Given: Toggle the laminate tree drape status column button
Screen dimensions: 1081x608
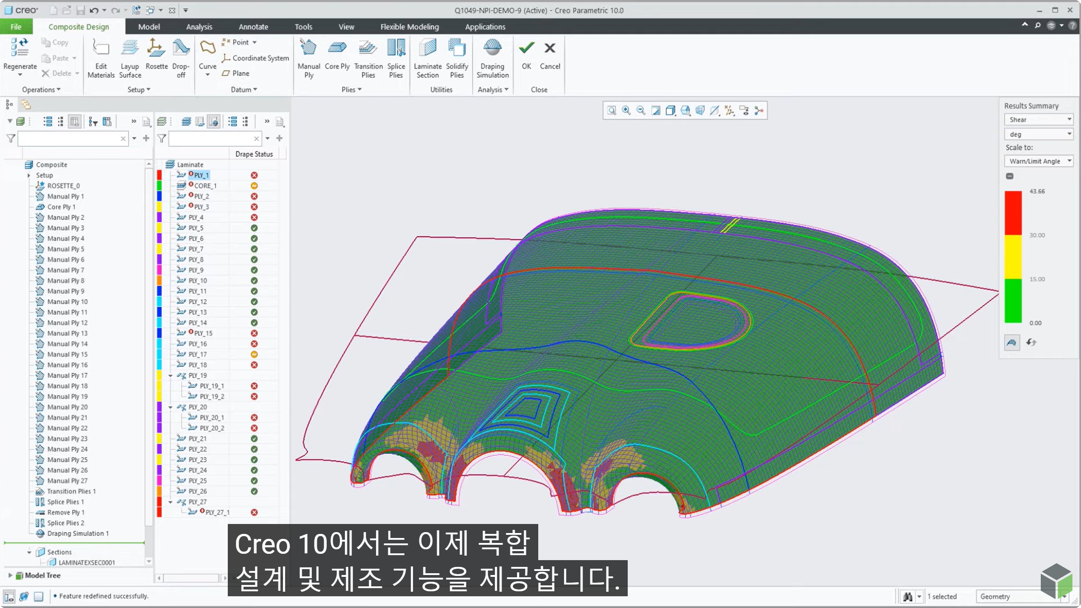Looking at the screenshot, I should click(214, 122).
